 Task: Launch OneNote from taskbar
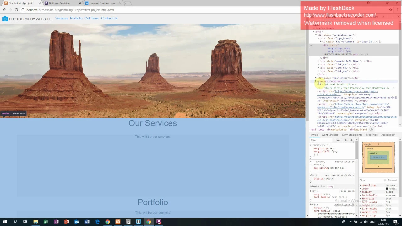pyautogui.click(x=56, y=222)
